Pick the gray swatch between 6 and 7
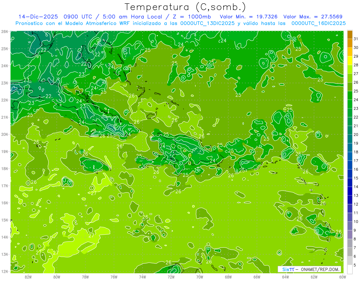This screenshot has height=281, width=364. [x=350, y=252]
